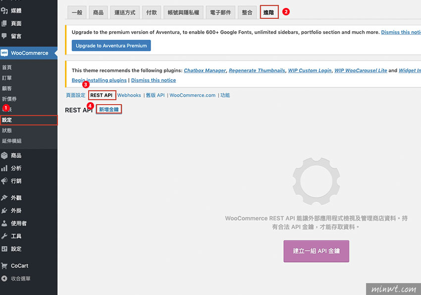
Task: Open the Regenerate Thumbnails plugin link
Action: [x=257, y=70]
